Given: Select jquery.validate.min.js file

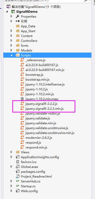Looking at the screenshot, I should tap(41, 123).
